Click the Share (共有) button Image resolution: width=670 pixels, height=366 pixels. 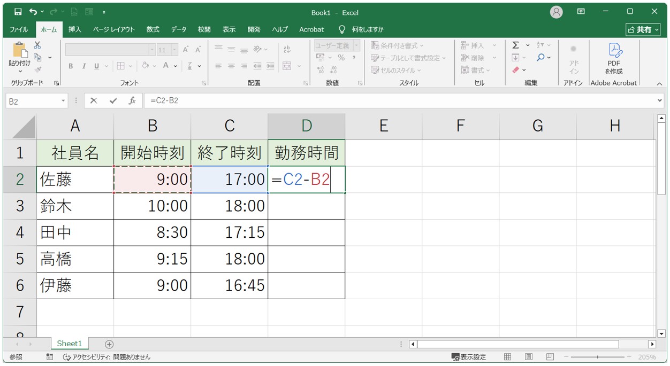coord(644,29)
